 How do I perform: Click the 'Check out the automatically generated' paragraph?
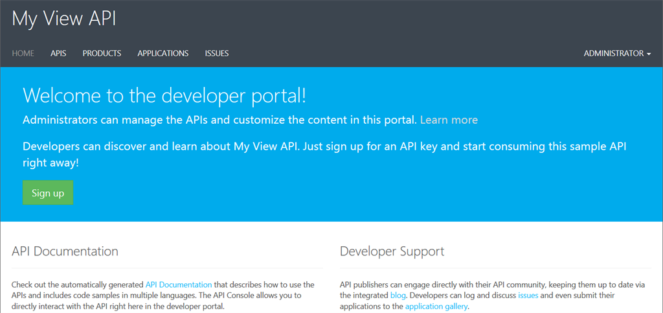[x=78, y=296]
